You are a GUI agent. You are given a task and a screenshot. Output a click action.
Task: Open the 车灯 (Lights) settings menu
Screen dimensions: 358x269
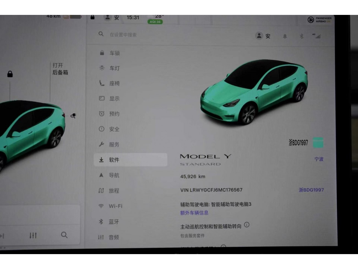tap(130, 68)
